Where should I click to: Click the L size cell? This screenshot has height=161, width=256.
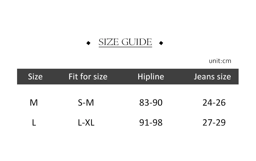pos(34,122)
